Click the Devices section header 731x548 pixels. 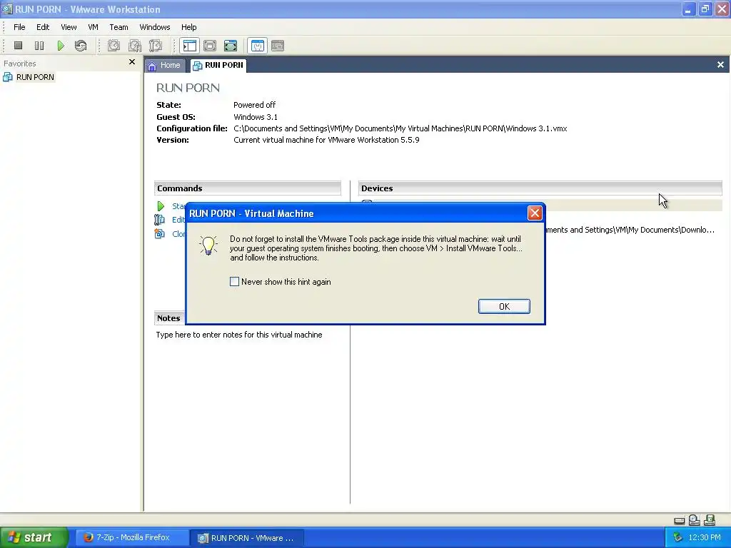(x=540, y=188)
